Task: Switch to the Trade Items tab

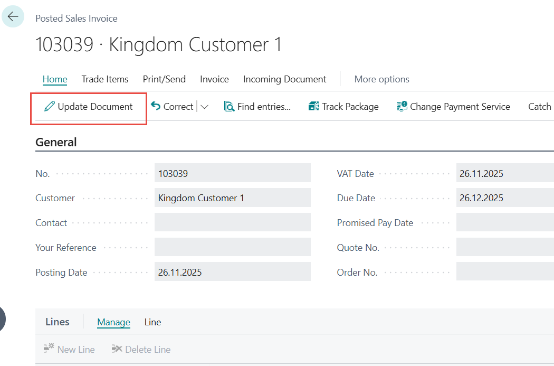Action: [x=105, y=79]
